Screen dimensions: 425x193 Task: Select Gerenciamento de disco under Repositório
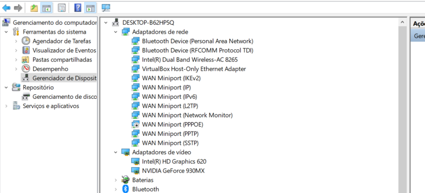pyautogui.click(x=65, y=97)
